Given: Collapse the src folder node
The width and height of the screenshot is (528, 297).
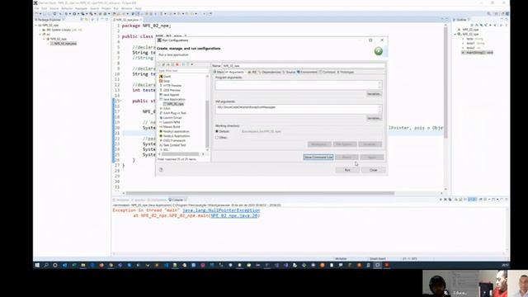Looking at the screenshot, I should 40,35.
